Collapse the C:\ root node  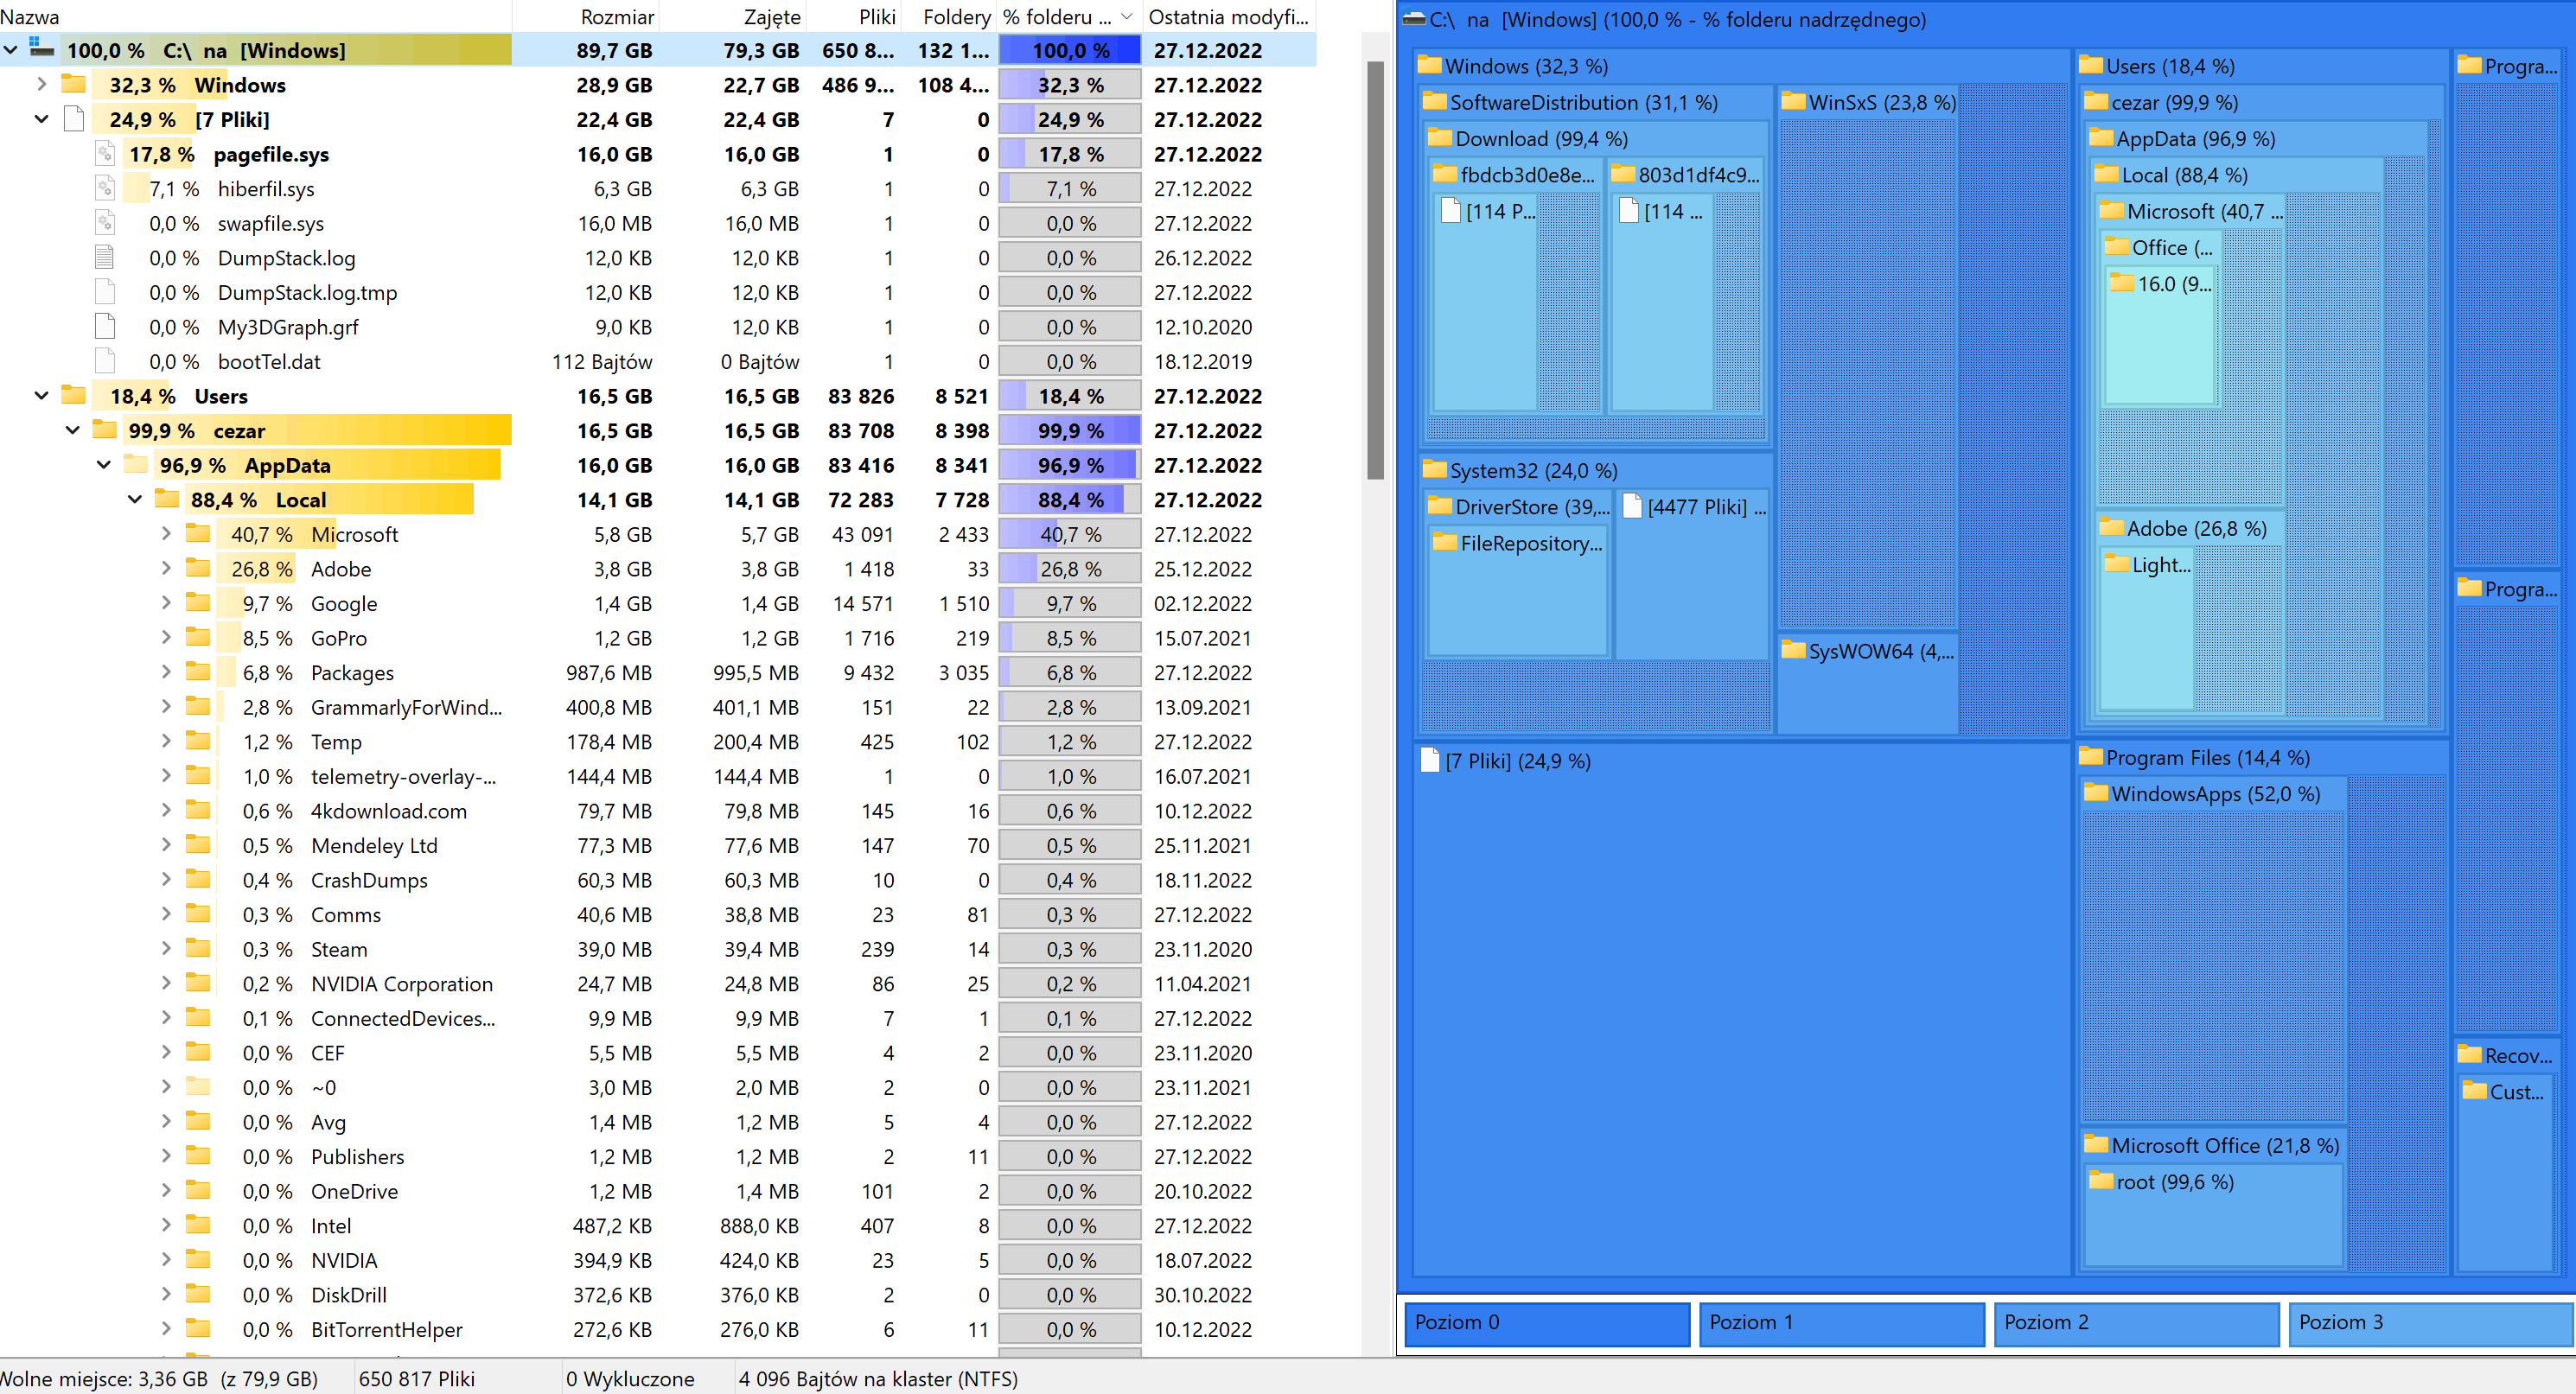pos(11,50)
